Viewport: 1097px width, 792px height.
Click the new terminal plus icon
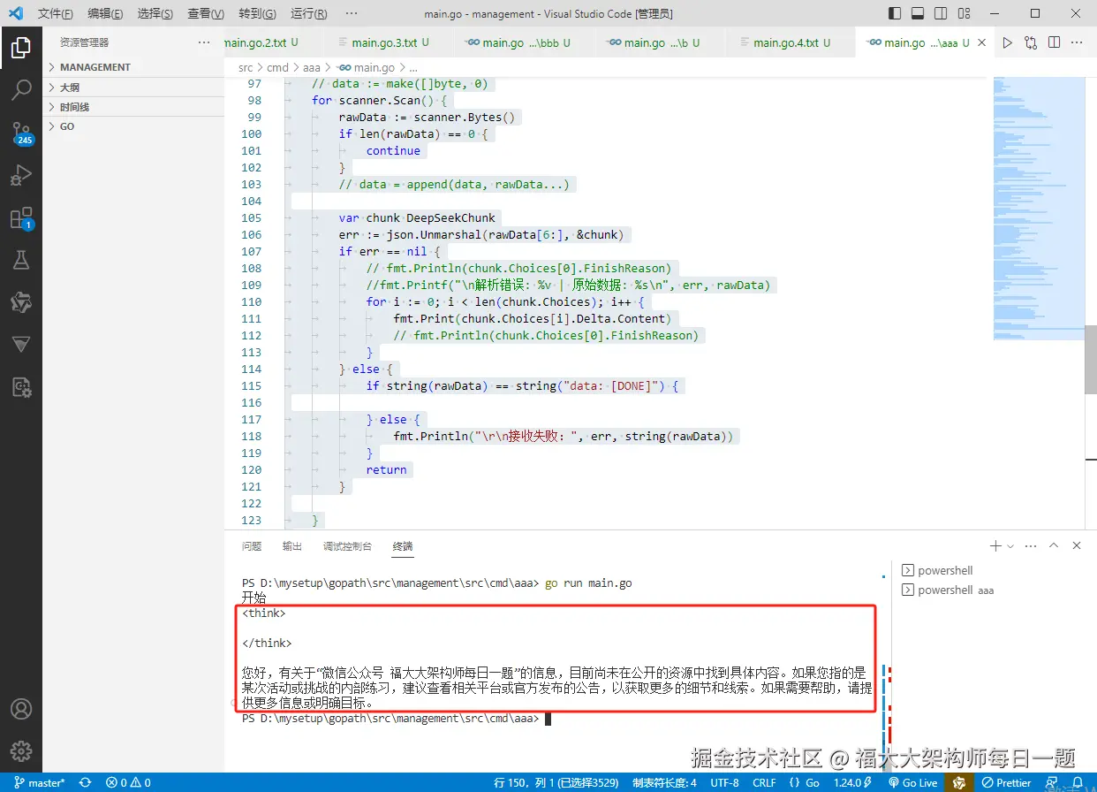[995, 546]
